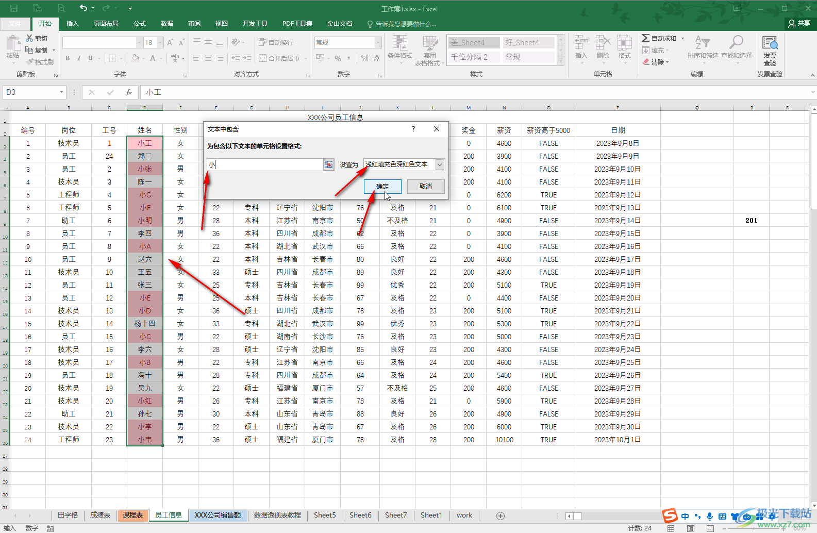The image size is (817, 533).
Task: Expand the Name Box dropdown
Action: (61, 92)
